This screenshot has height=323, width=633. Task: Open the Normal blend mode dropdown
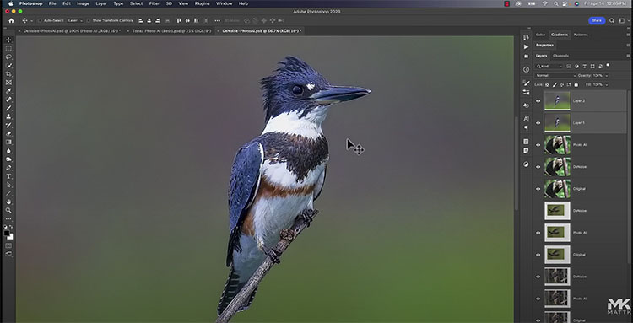[x=555, y=75]
